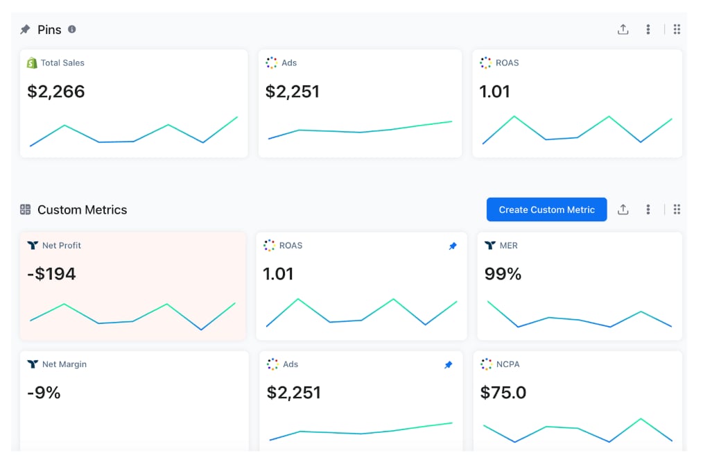Click the ROAS sparkline in Pins section
Image resolution: width=703 pixels, height=469 pixels.
(577, 130)
